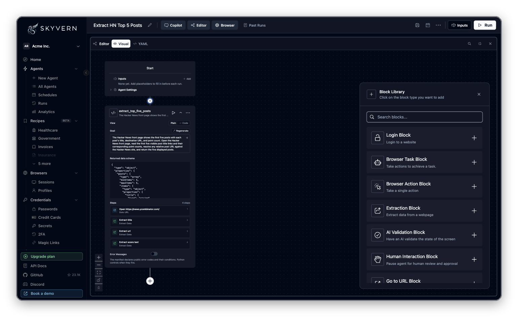Image resolution: width=518 pixels, height=317 pixels.
Task: Zoom out on the canvas
Action: click(99, 265)
